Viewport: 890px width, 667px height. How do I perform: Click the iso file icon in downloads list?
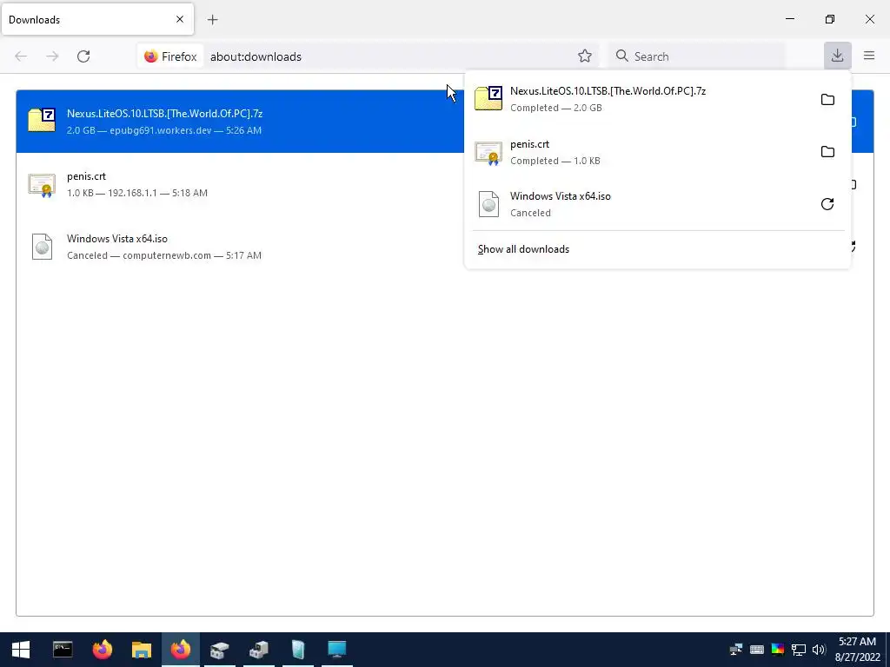[42, 247]
